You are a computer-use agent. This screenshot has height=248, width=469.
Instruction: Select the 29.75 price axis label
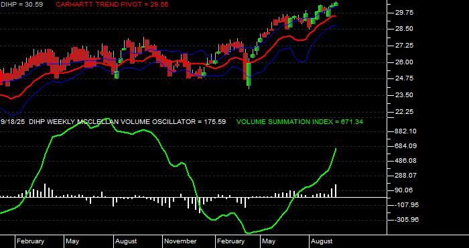click(404, 13)
